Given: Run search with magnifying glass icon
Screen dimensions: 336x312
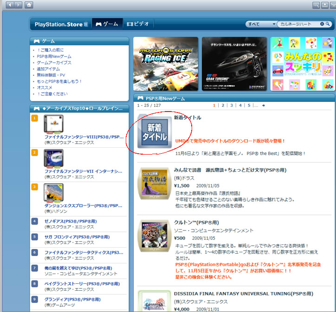Looking at the screenshot, I should (x=328, y=24).
